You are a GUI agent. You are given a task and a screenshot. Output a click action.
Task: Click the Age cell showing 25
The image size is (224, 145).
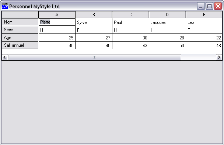[x=57, y=38]
